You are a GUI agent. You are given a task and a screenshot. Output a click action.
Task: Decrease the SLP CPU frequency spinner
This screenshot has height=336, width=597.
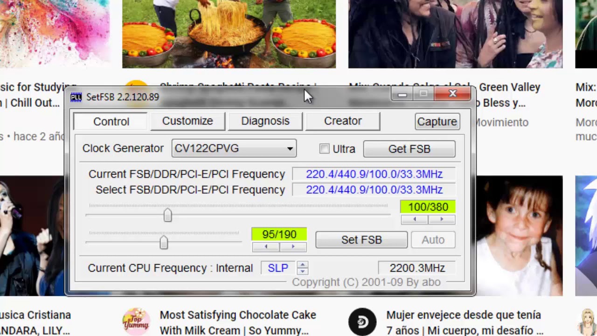point(303,271)
